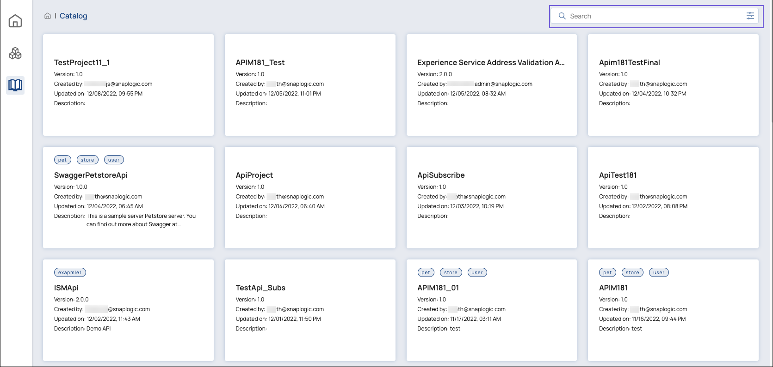Open the ISMApi card title
773x367 pixels.
66,288
